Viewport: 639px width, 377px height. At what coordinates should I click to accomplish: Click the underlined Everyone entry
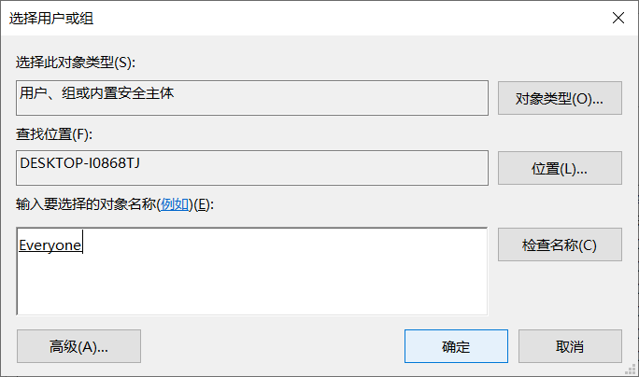point(50,244)
